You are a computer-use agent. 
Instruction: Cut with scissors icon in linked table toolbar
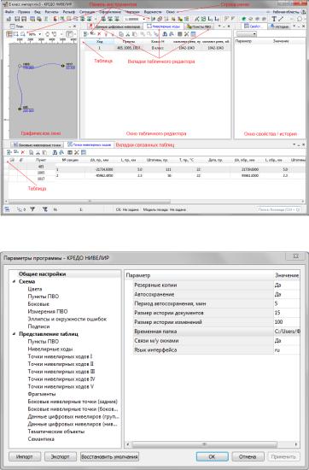click(x=38, y=152)
